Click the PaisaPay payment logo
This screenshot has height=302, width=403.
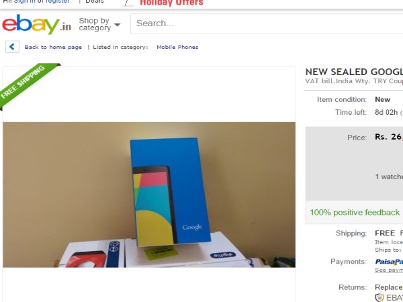coord(389,262)
